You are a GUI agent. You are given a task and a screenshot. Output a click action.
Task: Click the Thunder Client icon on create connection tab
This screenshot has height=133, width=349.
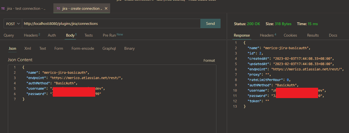pyautogui.click(x=58, y=8)
